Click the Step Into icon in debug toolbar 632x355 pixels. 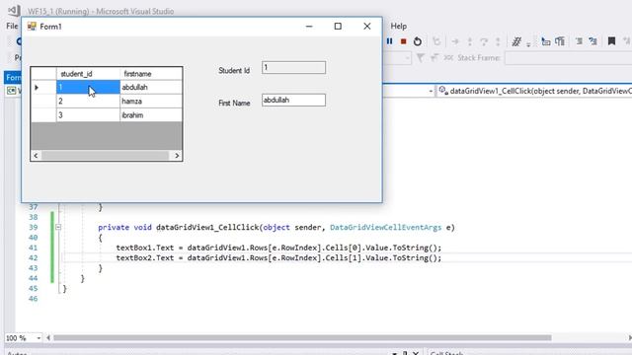click(x=470, y=41)
